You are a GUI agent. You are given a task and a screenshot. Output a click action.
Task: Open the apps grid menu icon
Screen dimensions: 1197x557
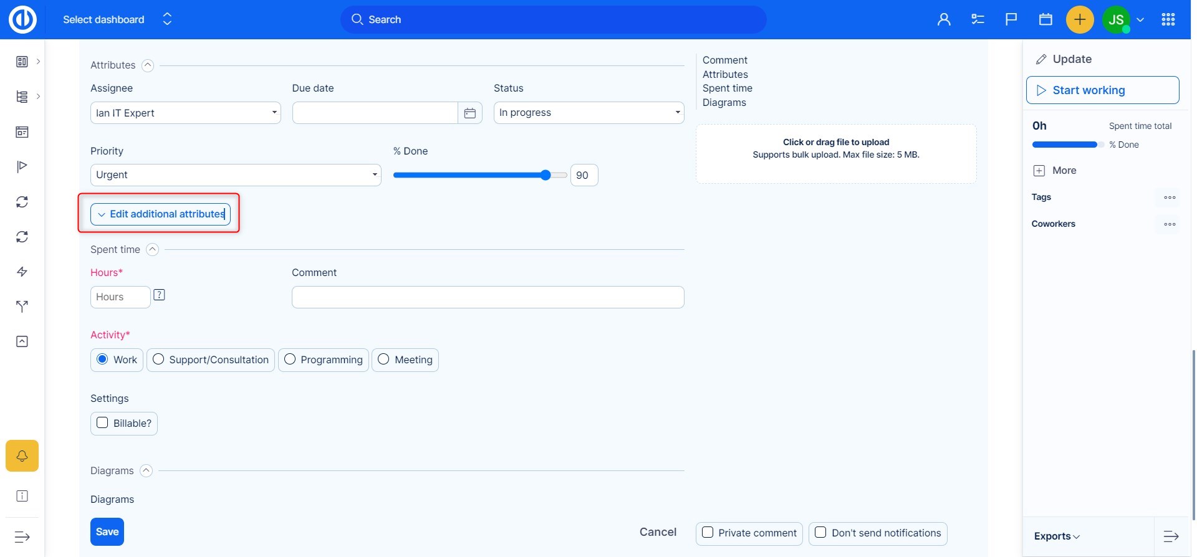(1168, 20)
